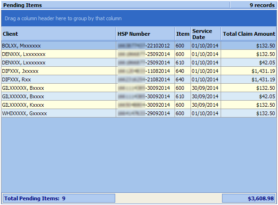Select the client cell BOLXX, Mxxxxxxx

pos(59,46)
